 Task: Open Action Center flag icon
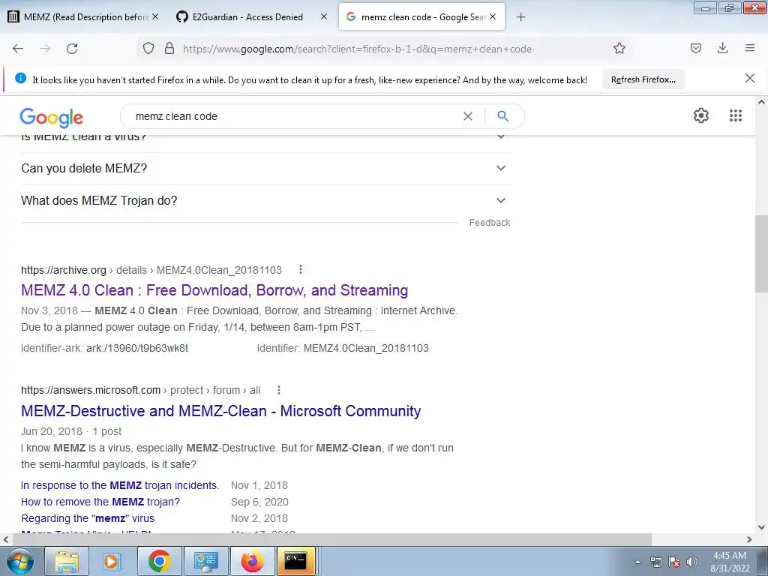674,562
